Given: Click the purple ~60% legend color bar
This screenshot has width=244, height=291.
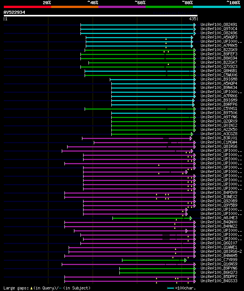Looking at the screenshot, I should coord(122,7).
